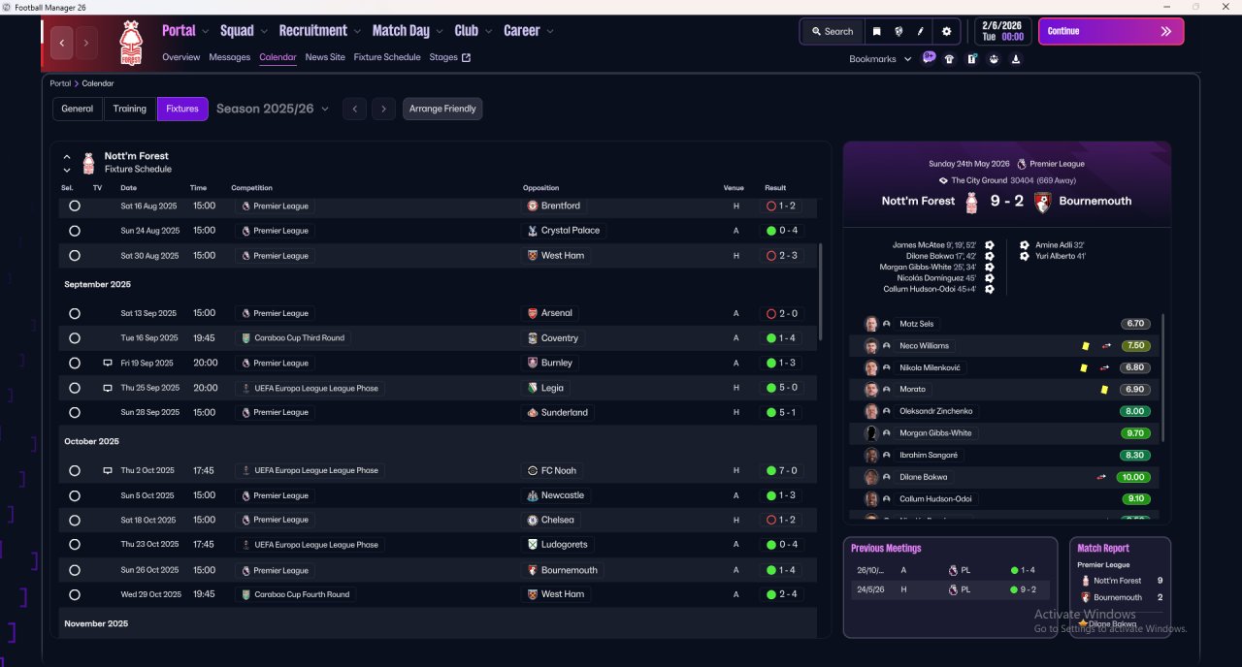This screenshot has height=667, width=1242.
Task: Expand the Club menu dropdown
Action: 488,31
